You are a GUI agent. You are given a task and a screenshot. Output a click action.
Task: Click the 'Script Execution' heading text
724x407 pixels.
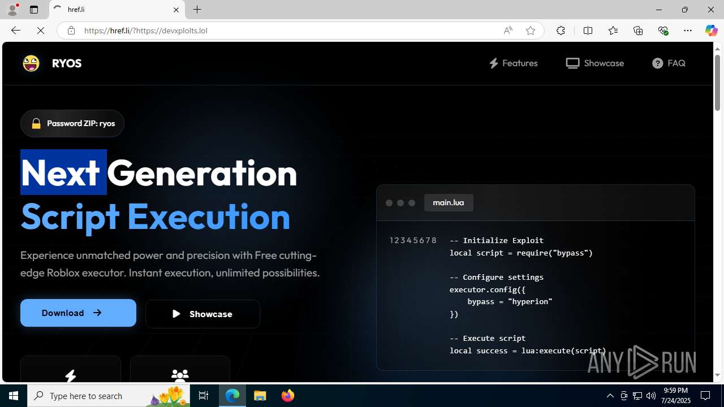(156, 216)
